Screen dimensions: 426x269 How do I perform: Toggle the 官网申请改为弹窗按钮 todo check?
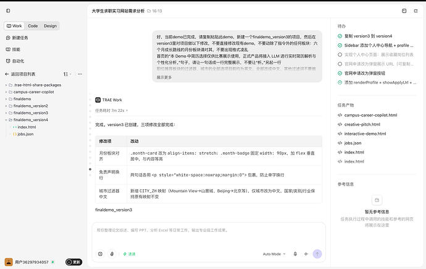pyautogui.click(x=340, y=73)
